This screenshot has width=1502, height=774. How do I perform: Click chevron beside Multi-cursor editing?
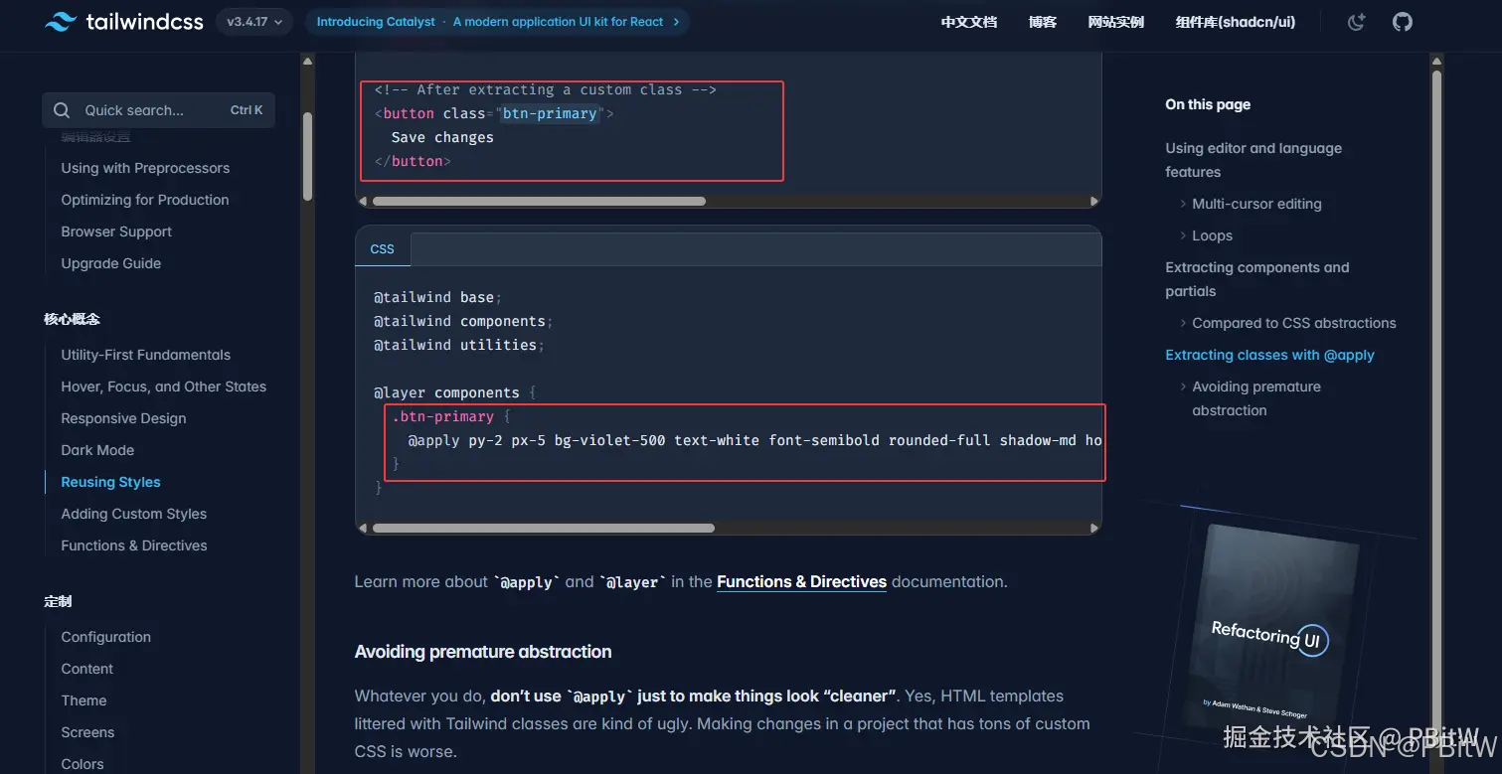tap(1183, 204)
